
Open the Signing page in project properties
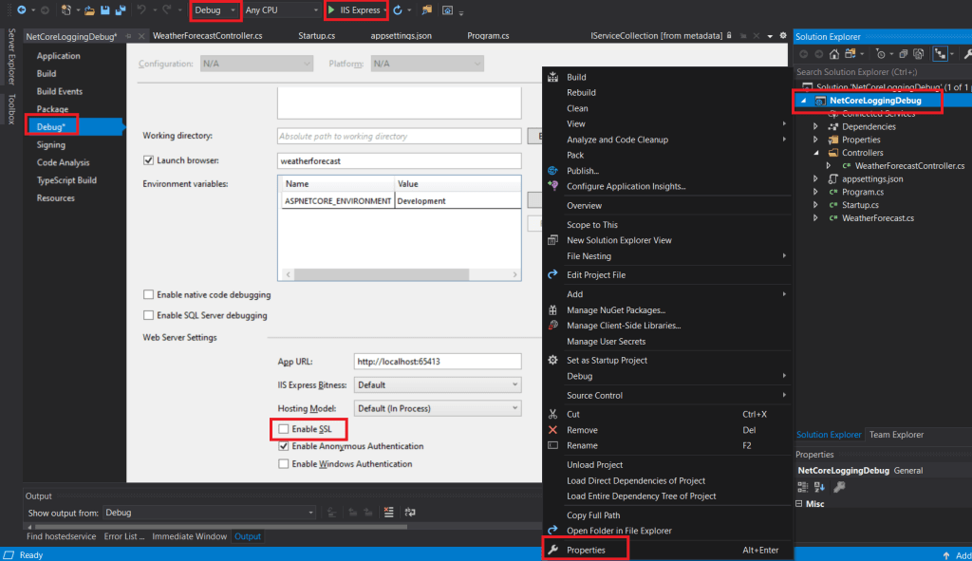coord(51,145)
